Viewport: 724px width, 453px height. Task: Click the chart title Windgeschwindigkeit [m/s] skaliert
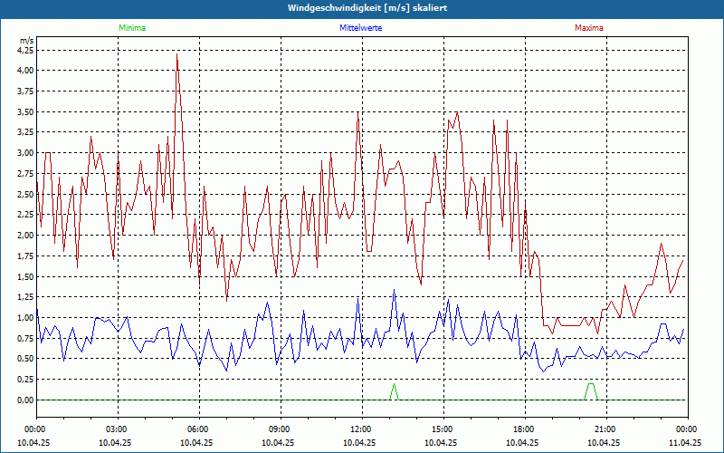[x=367, y=8]
